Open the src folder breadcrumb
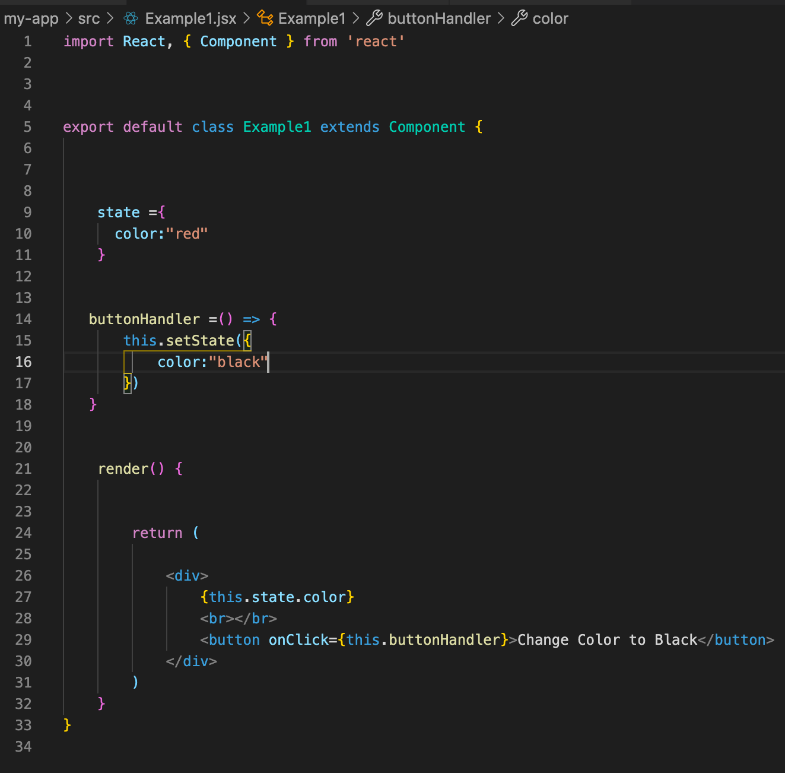This screenshot has width=785, height=773. tap(89, 18)
